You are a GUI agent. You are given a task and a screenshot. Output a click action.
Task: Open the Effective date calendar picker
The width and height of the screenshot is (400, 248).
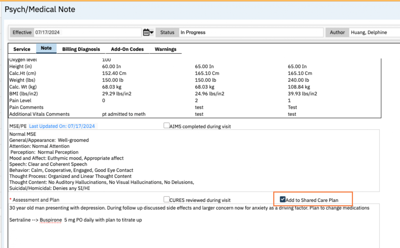[146, 33]
